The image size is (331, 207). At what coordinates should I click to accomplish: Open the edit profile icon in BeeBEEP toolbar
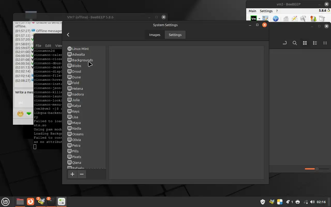click(x=265, y=19)
